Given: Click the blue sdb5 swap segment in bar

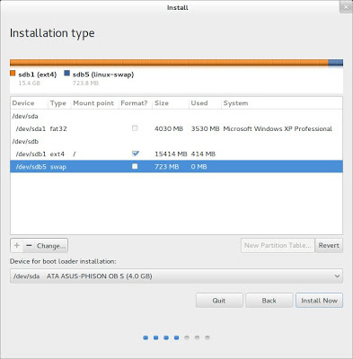Looking at the screenshot, I should (x=336, y=63).
